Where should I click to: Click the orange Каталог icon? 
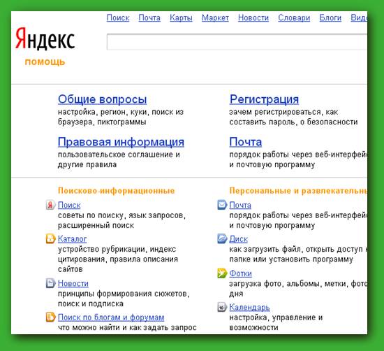click(50, 238)
